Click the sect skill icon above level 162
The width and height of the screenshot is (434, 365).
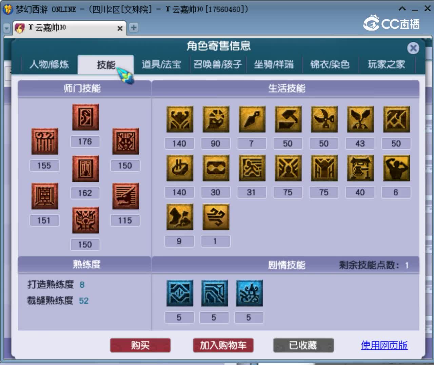tap(85, 169)
